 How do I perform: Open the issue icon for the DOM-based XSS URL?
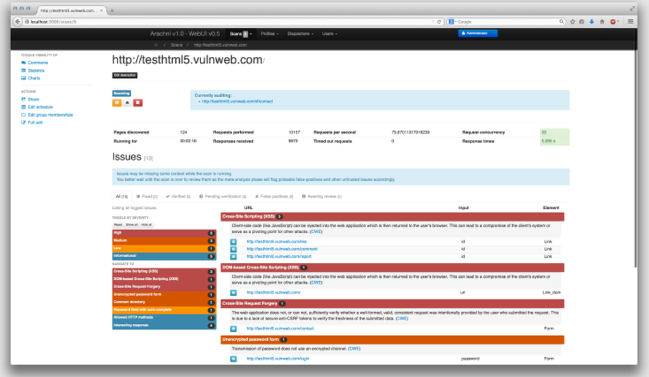234,293
